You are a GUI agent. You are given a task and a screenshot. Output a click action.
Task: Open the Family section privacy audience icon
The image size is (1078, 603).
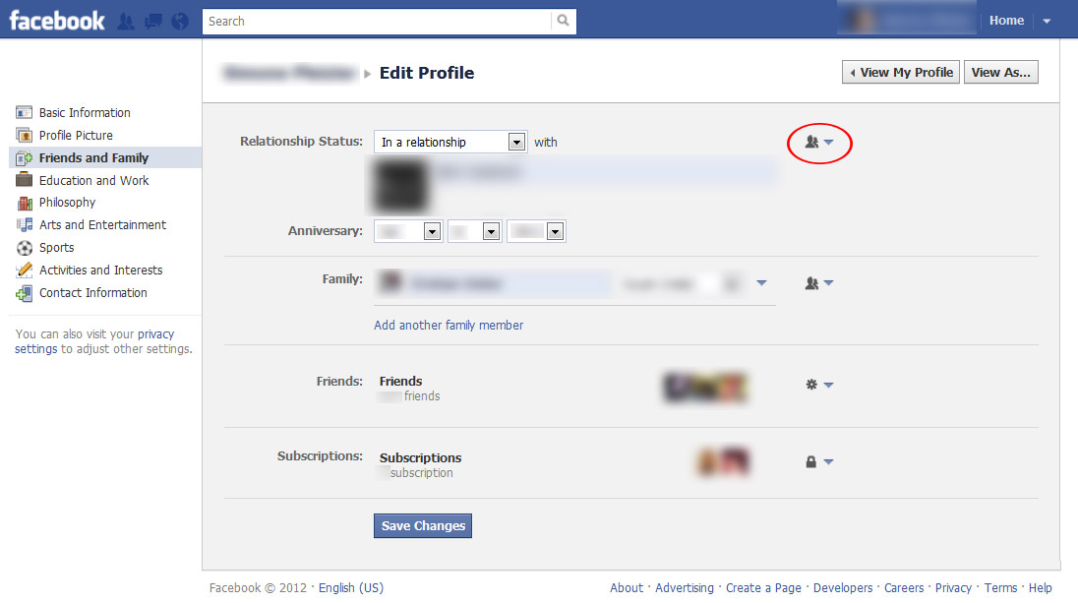click(819, 283)
